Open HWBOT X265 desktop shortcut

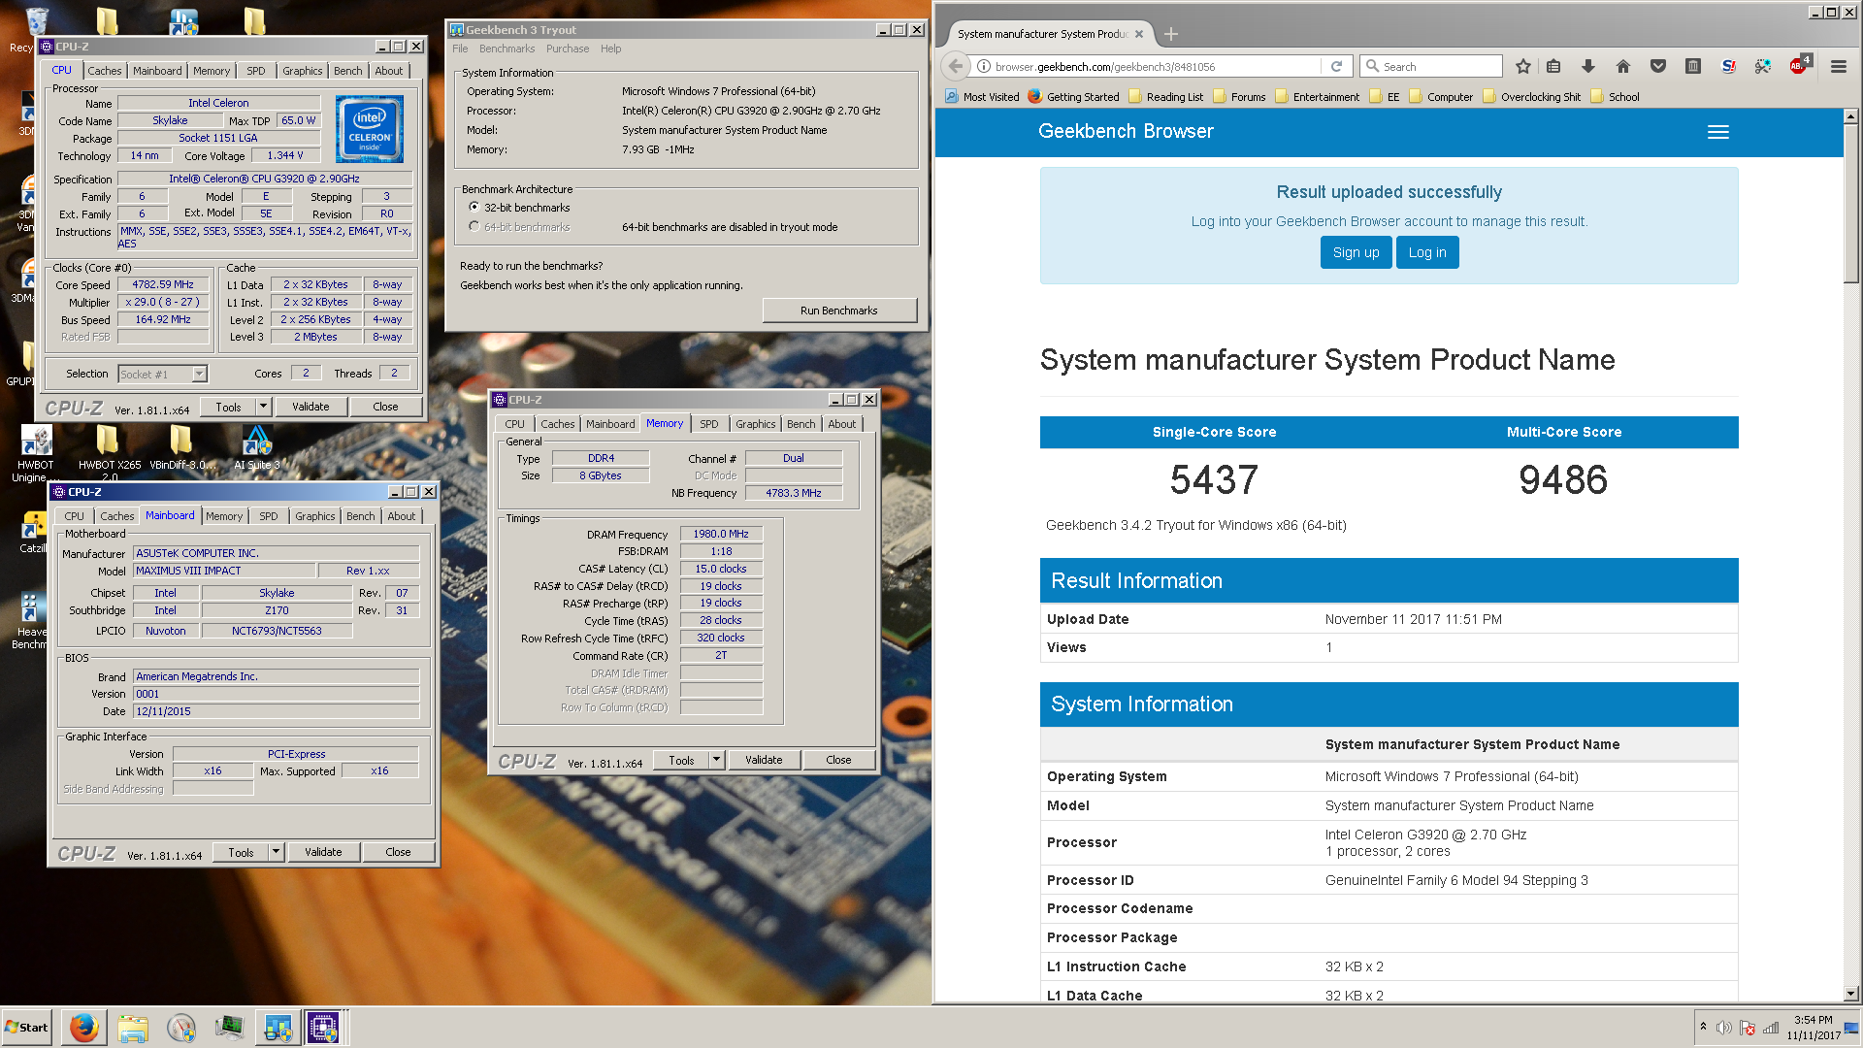click(109, 452)
